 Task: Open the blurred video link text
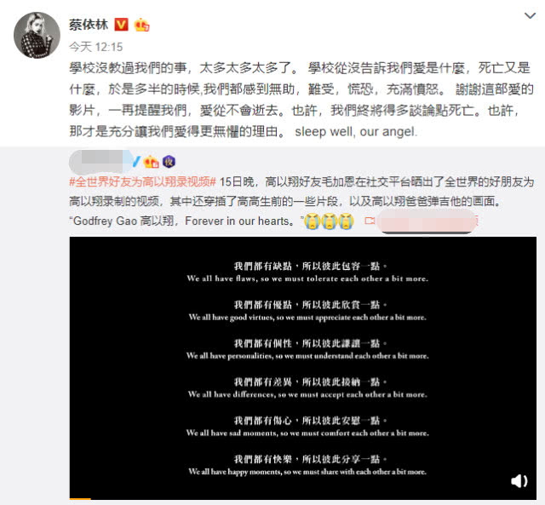(427, 221)
